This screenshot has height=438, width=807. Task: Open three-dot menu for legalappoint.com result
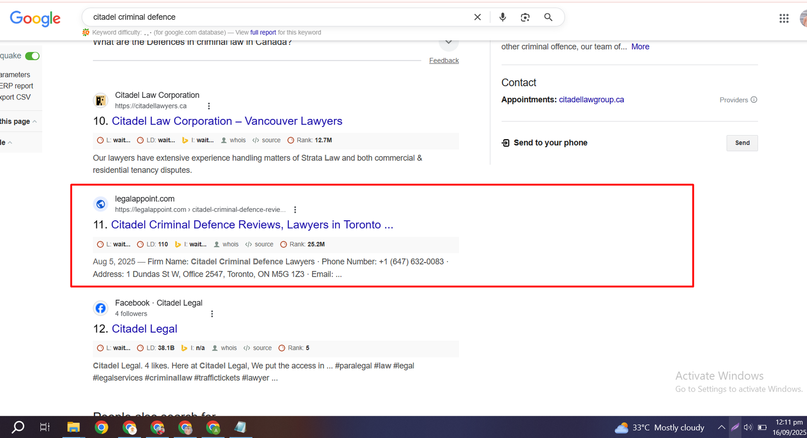coord(295,210)
